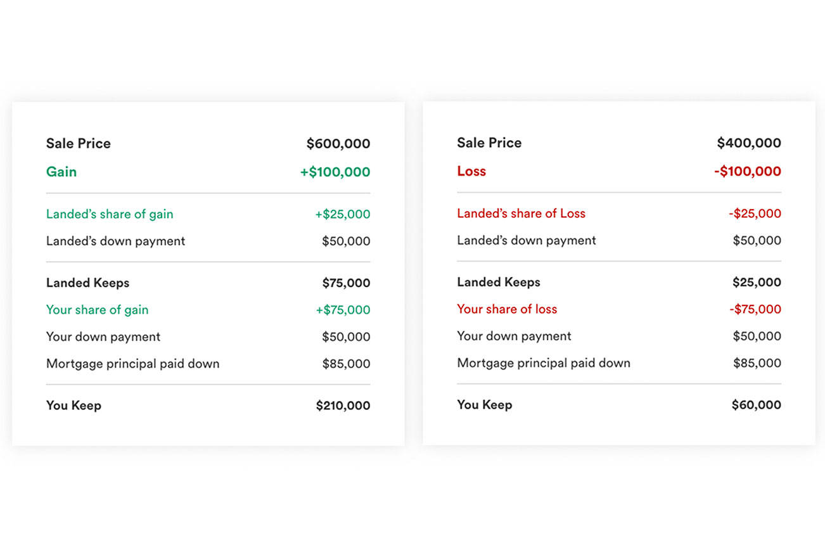Screen dimensions: 825x550
Task: Select the -$75,000 share of loss value
Action: (x=755, y=309)
